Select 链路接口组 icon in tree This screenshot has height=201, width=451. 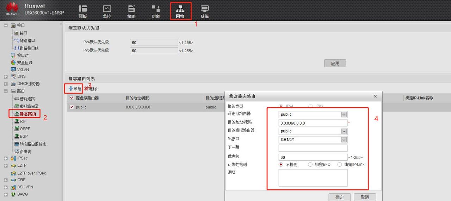click(17, 48)
